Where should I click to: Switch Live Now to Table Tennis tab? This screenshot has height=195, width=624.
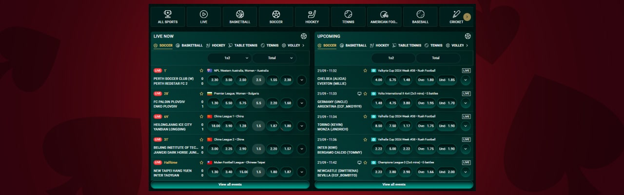click(243, 45)
